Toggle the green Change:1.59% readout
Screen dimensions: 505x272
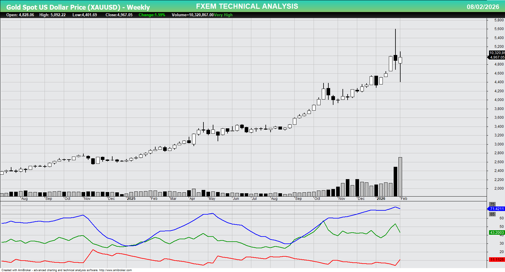151,15
